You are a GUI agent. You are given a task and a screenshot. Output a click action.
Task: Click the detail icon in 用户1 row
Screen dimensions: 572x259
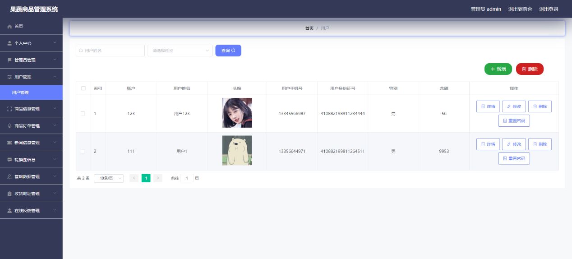pyautogui.click(x=483, y=144)
